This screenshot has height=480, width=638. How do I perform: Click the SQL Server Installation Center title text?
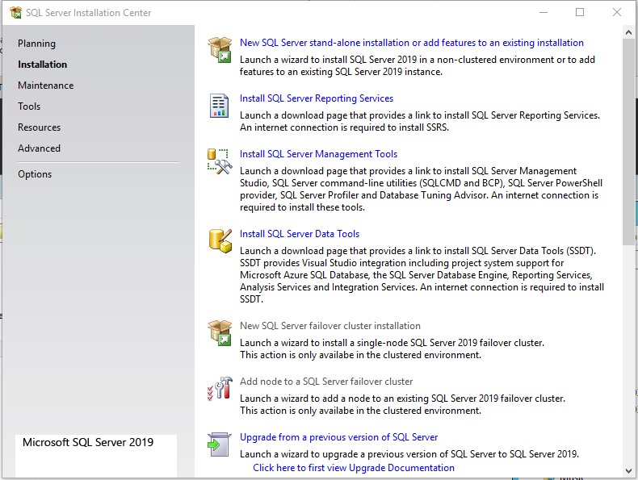tap(88, 13)
